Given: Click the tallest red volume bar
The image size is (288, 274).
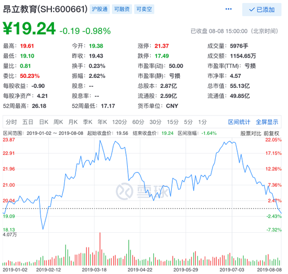Looking at the screenshot, I should pos(100,249).
